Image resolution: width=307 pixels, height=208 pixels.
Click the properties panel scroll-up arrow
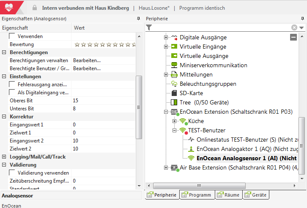click(x=139, y=36)
